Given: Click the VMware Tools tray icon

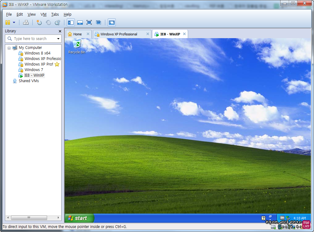Looking at the screenshot, I should click(282, 218).
